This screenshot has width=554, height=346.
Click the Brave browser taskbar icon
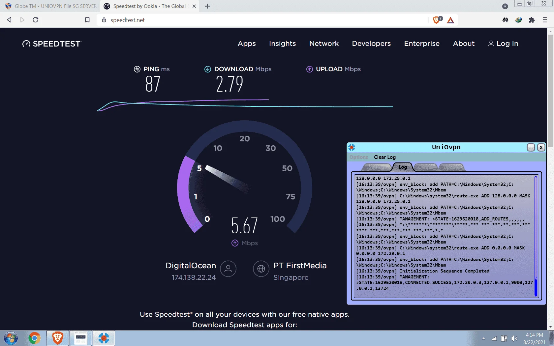pyautogui.click(x=58, y=338)
